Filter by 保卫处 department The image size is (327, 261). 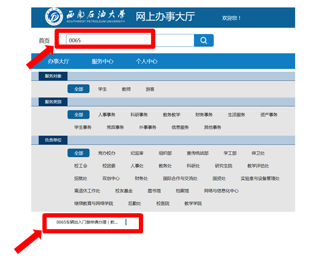click(x=258, y=153)
